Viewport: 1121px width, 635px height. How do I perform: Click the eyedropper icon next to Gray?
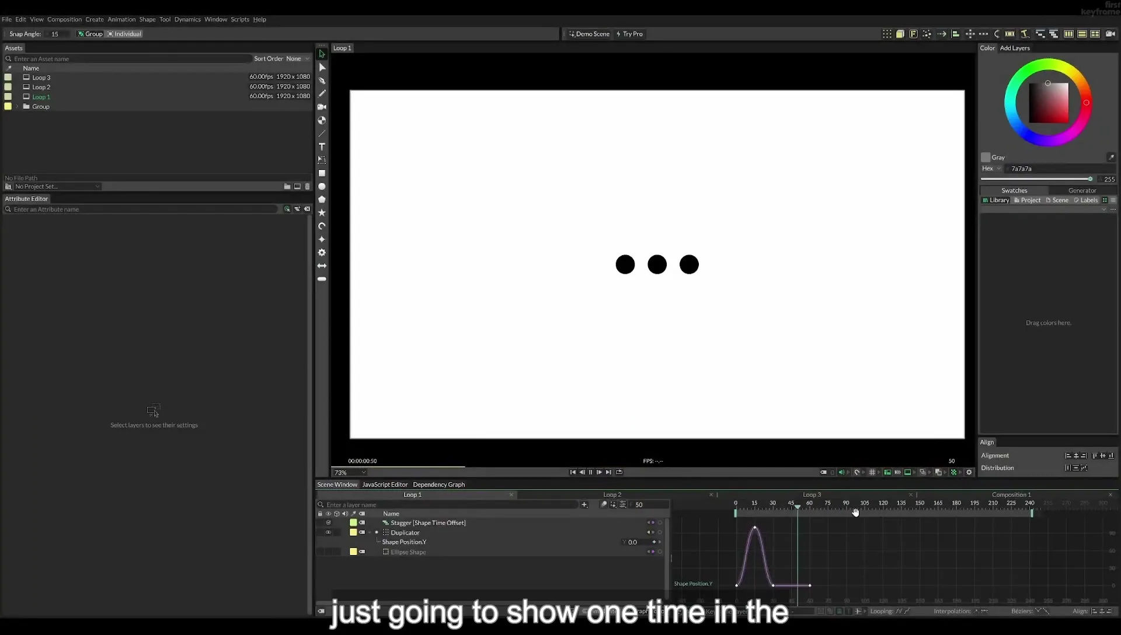[x=1111, y=158]
